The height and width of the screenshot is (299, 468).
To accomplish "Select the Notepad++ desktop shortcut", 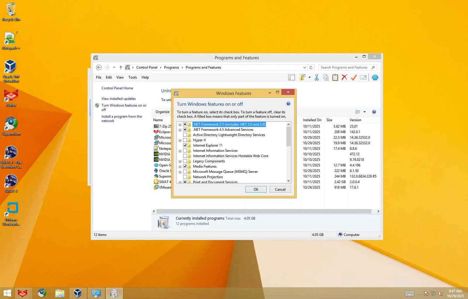I will (x=11, y=41).
